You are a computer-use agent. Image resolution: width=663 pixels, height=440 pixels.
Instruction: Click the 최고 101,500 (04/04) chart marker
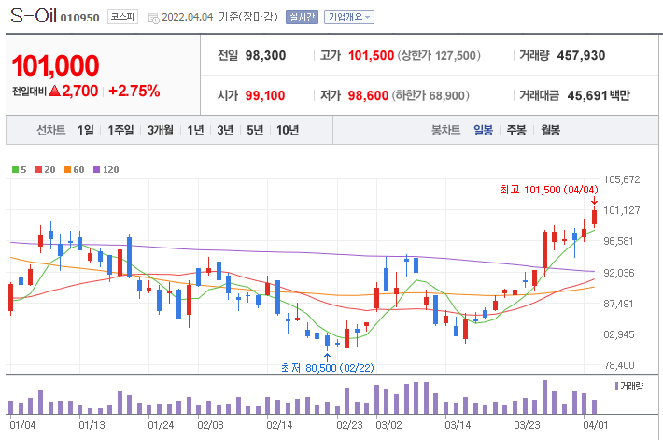pyautogui.click(x=548, y=190)
